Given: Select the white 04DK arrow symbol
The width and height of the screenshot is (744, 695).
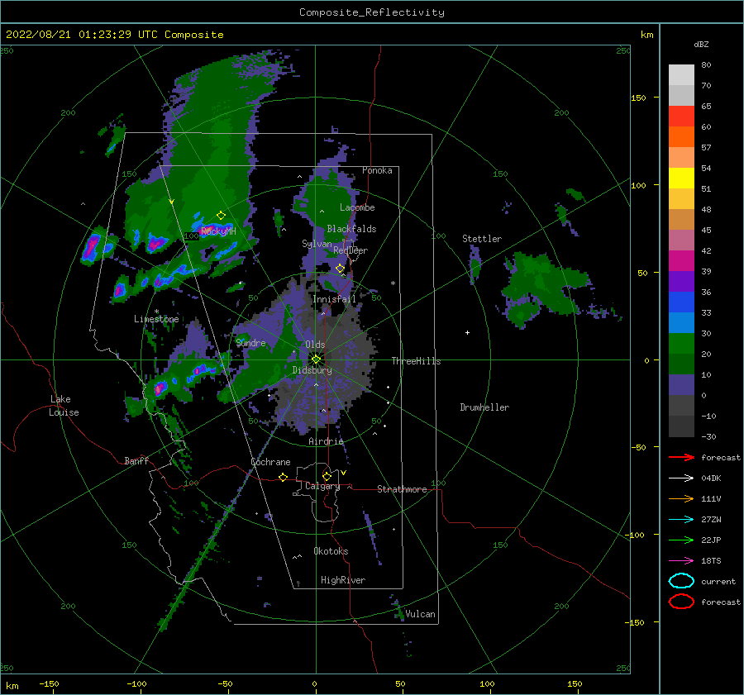Looking at the screenshot, I should [x=681, y=478].
